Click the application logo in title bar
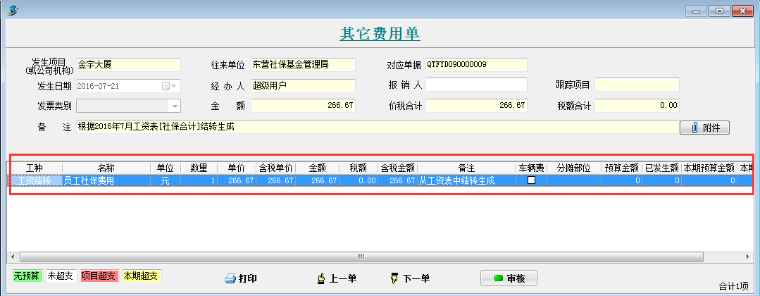The width and height of the screenshot is (760, 296). pos(12,10)
